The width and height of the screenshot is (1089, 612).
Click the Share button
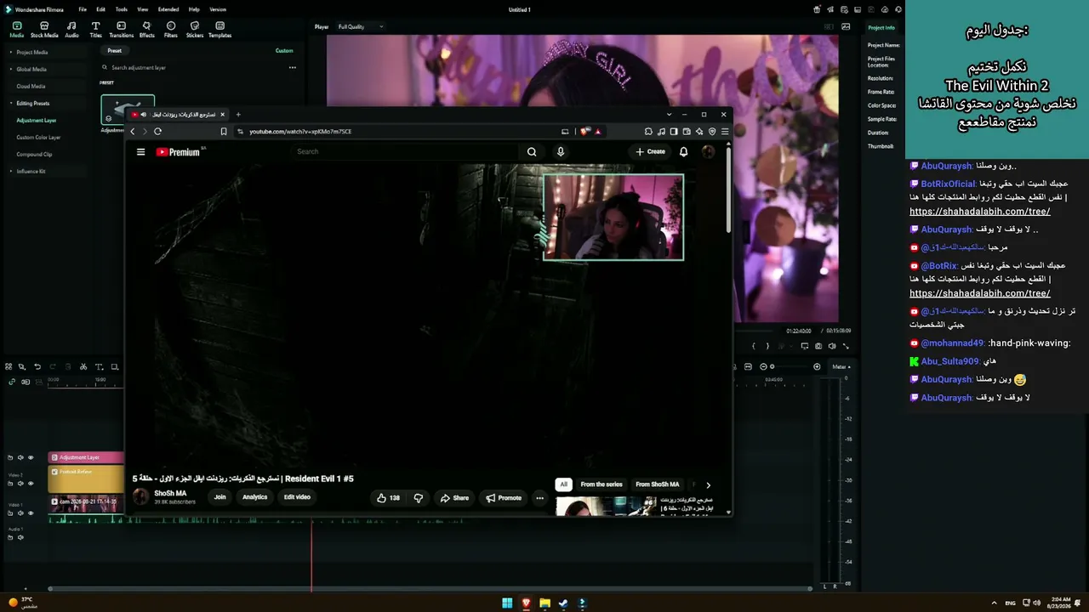tap(454, 498)
